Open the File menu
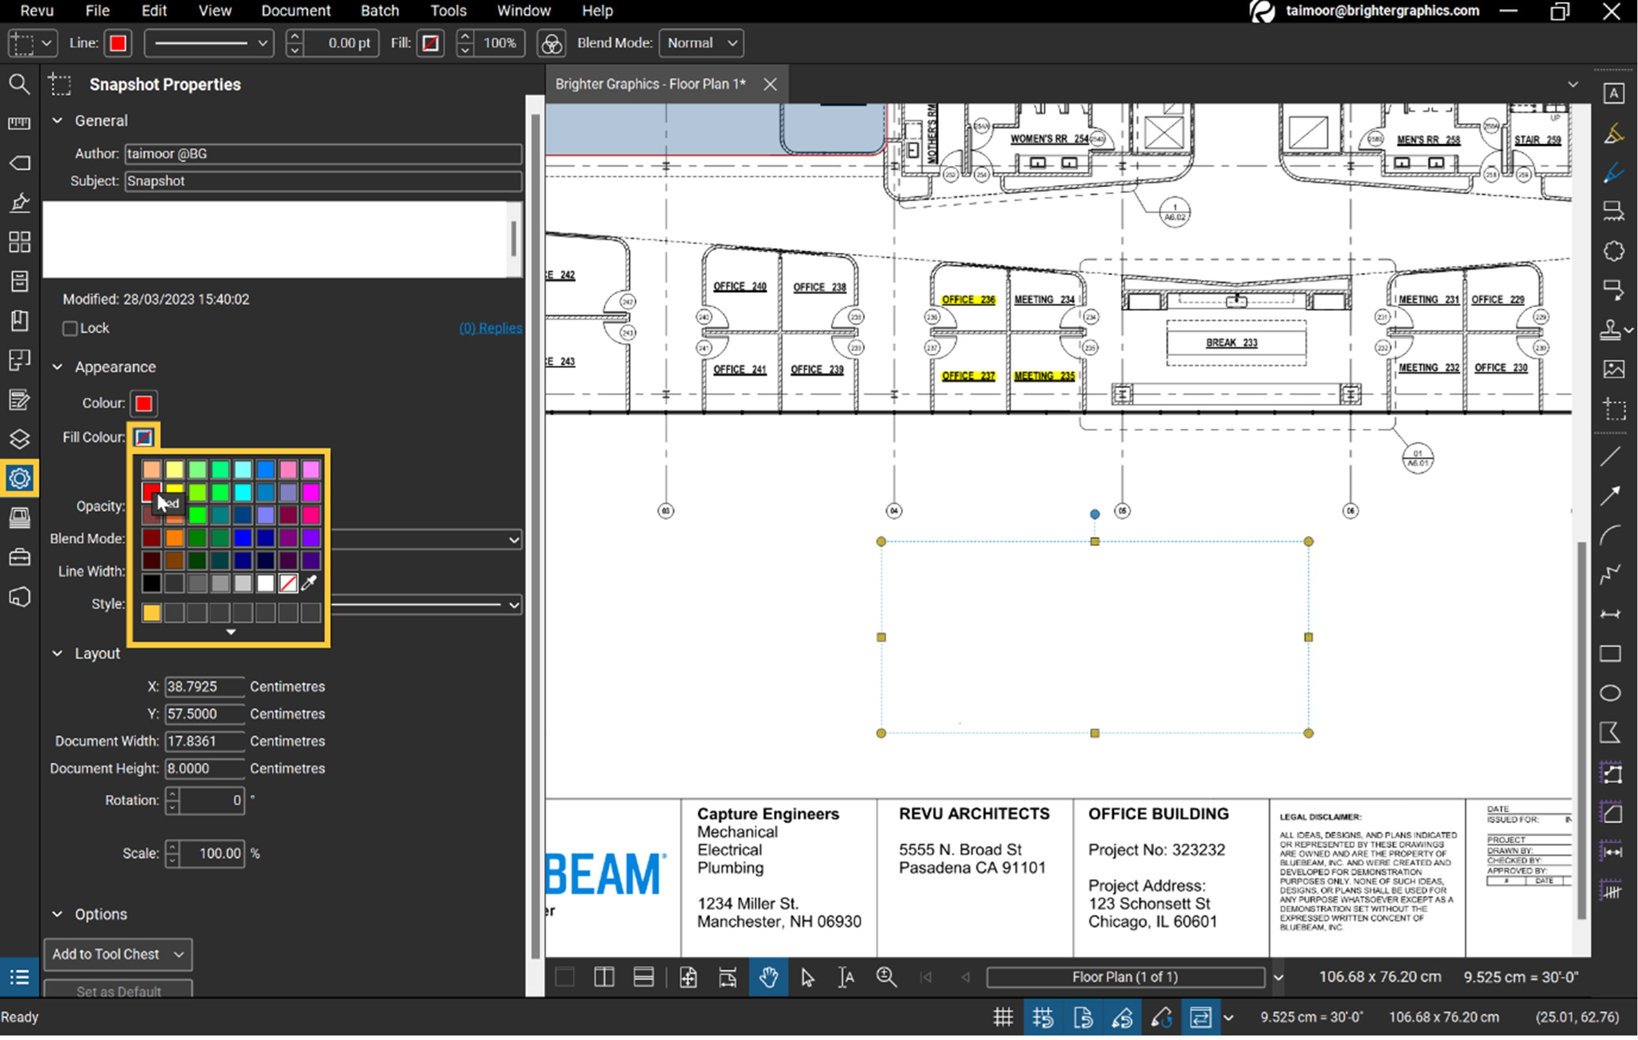The image size is (1638, 1040). tap(97, 11)
